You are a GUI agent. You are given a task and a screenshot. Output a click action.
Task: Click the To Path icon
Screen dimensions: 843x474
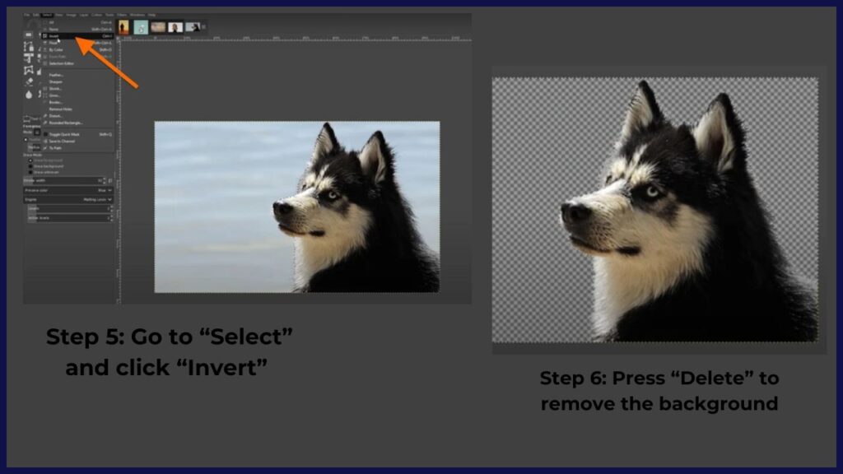pyautogui.click(x=44, y=148)
